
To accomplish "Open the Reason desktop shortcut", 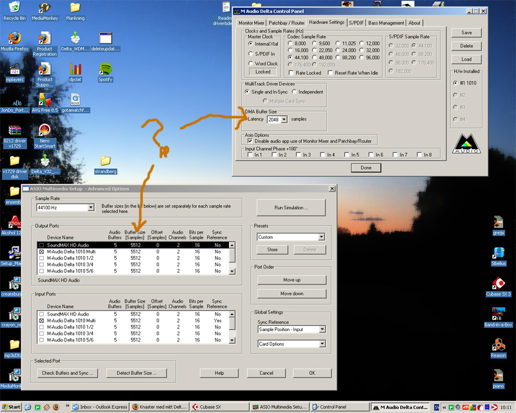I will click(498, 348).
